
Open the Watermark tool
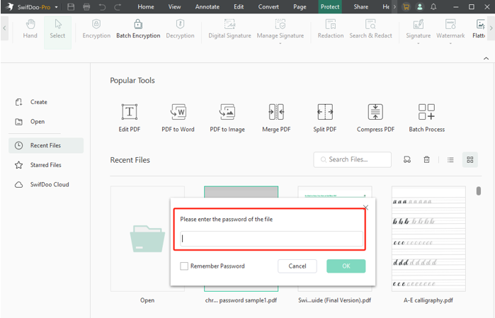point(450,29)
